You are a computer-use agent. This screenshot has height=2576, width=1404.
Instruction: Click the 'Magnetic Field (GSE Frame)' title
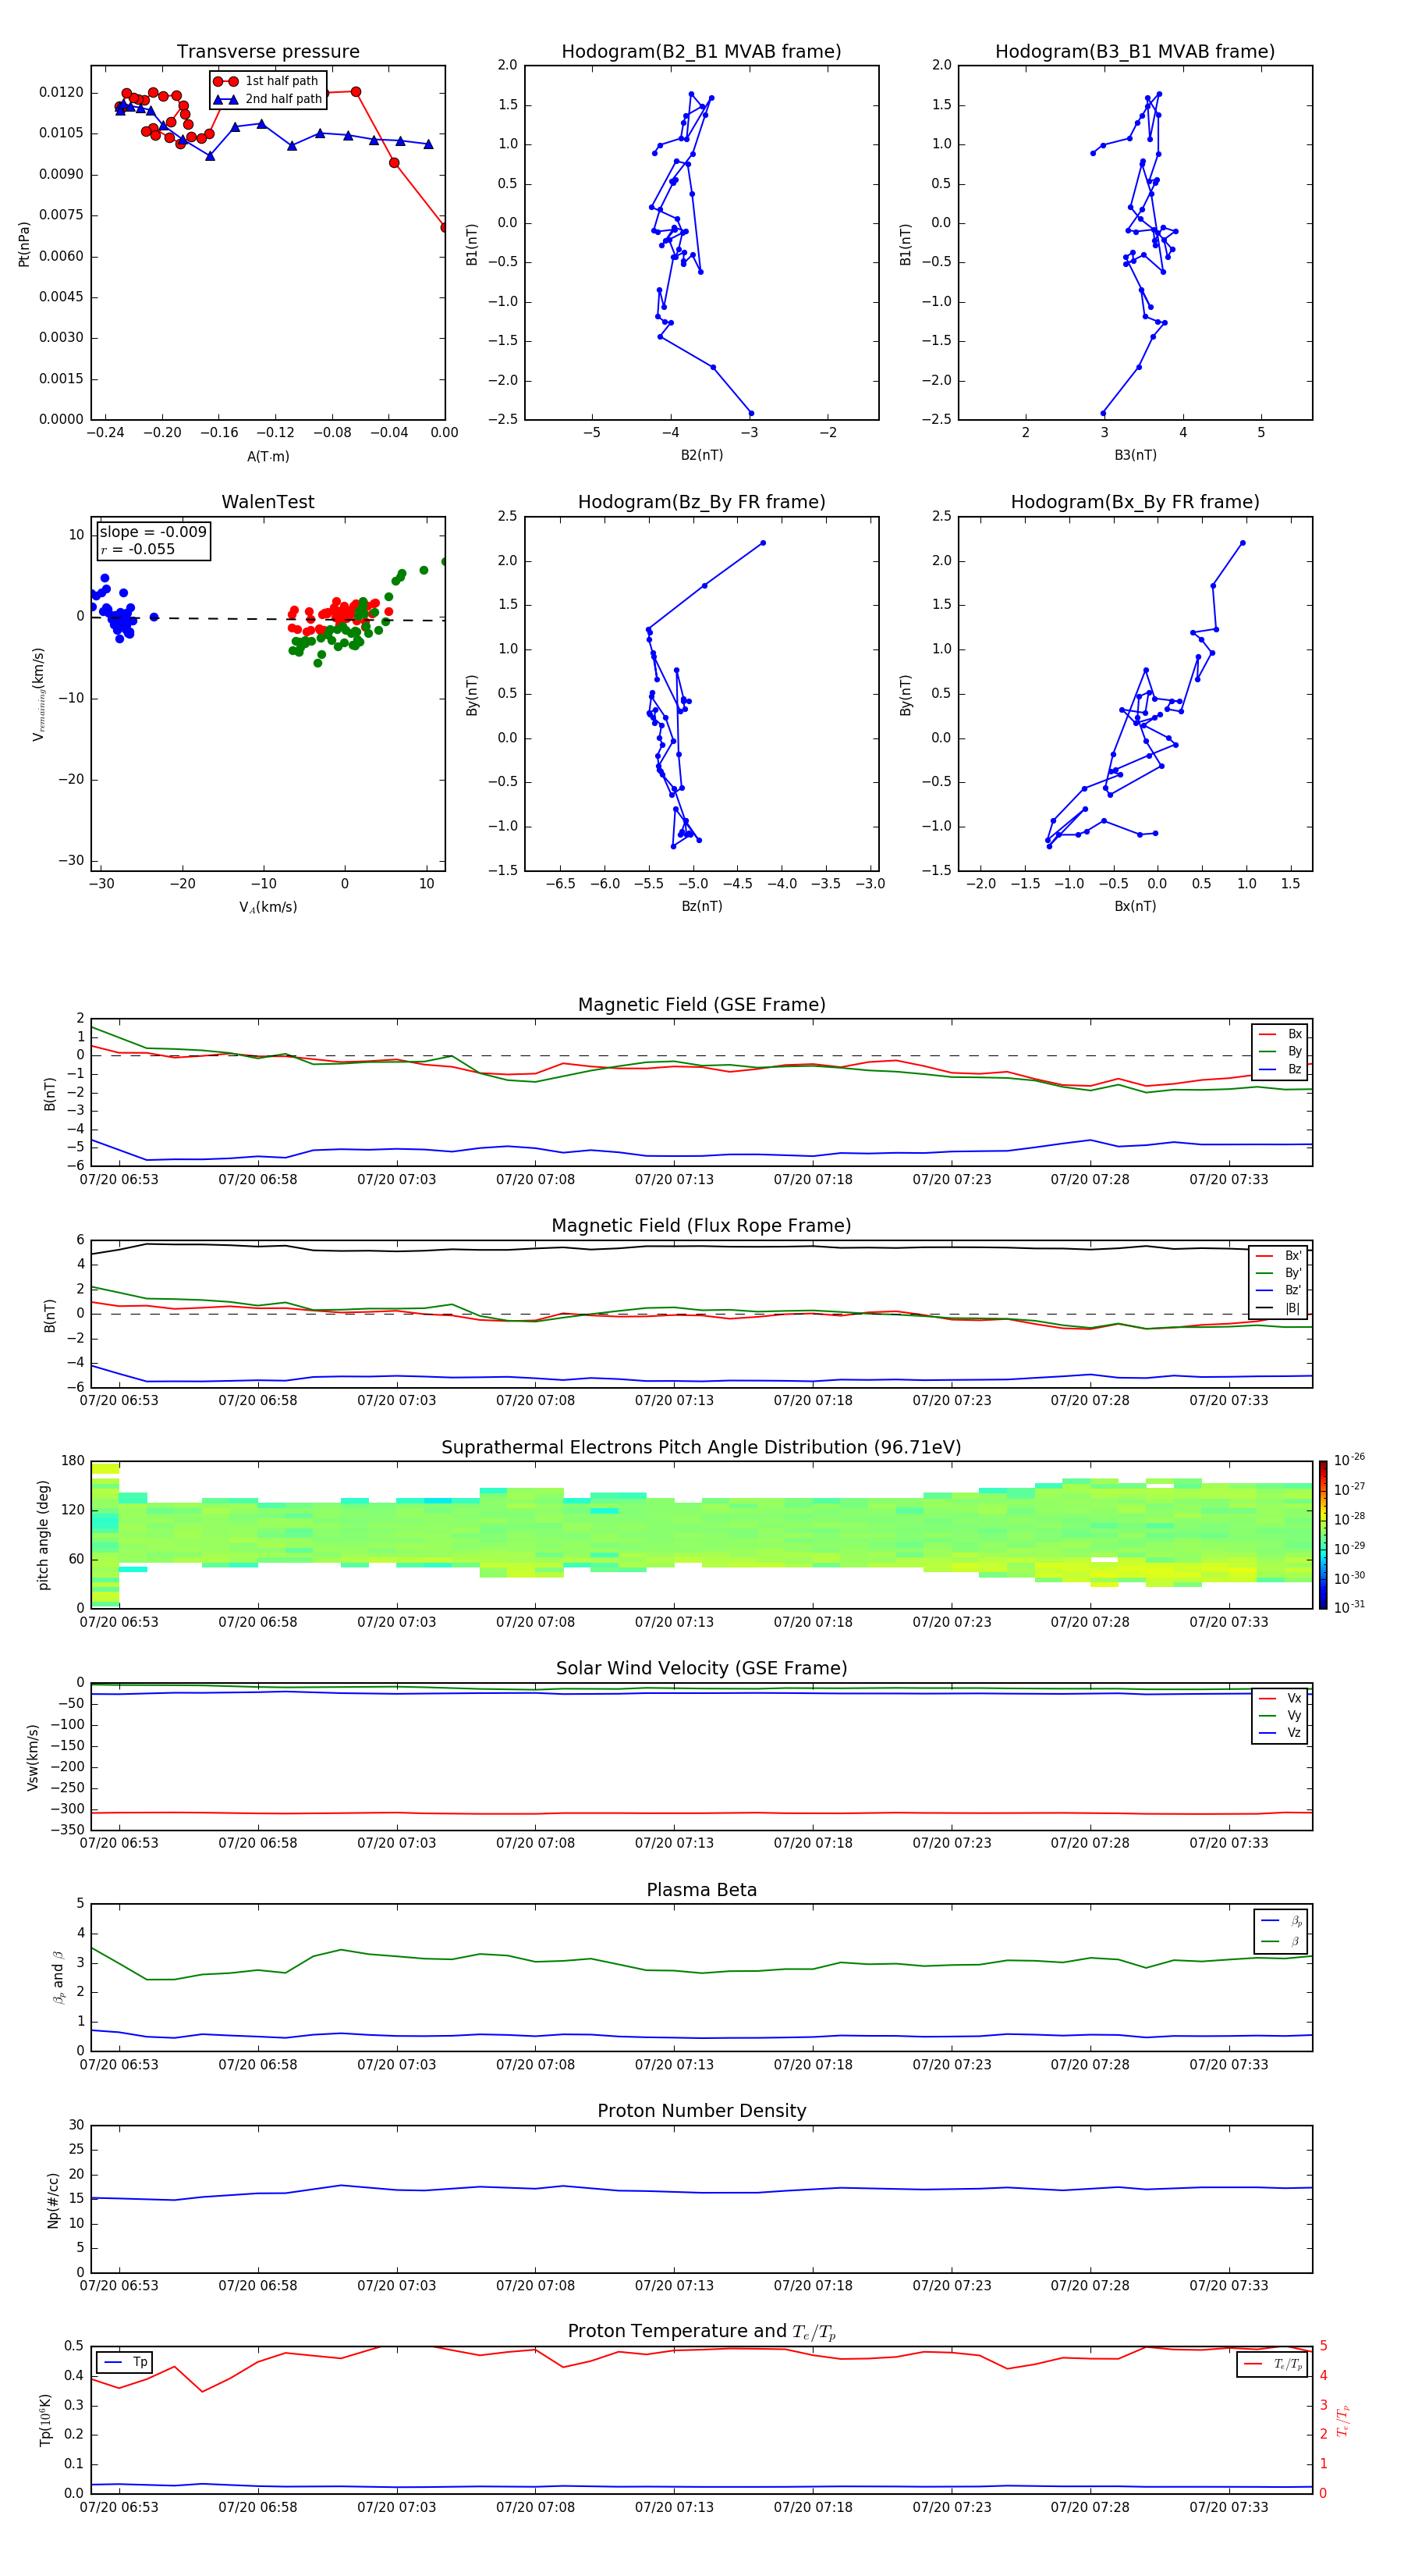(701, 1005)
